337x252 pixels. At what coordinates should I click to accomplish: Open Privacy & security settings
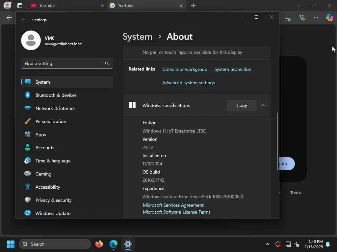point(67,200)
